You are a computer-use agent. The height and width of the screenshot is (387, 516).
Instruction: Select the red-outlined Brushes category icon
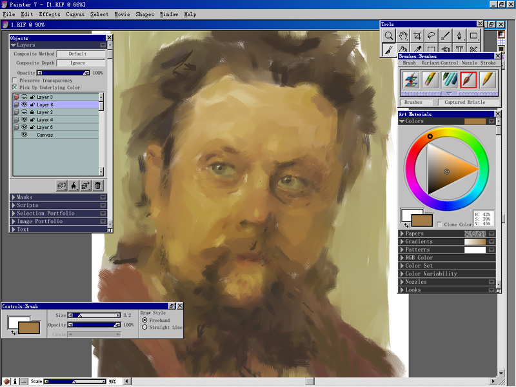(468, 80)
